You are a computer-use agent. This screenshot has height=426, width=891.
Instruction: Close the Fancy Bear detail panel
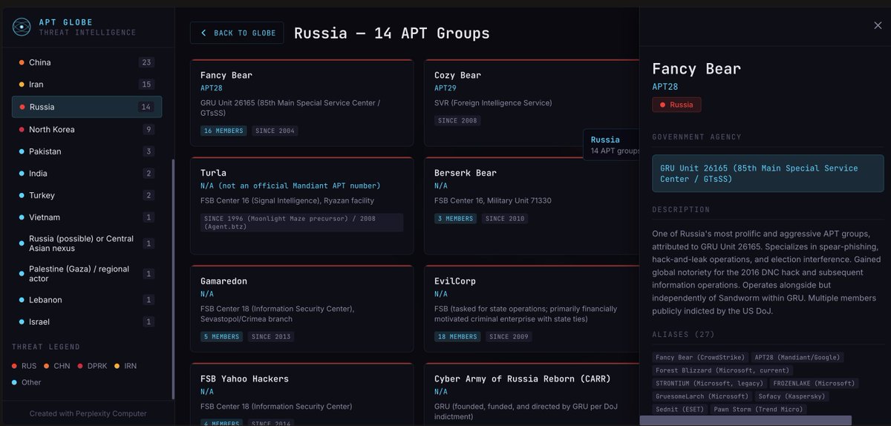coord(878,25)
